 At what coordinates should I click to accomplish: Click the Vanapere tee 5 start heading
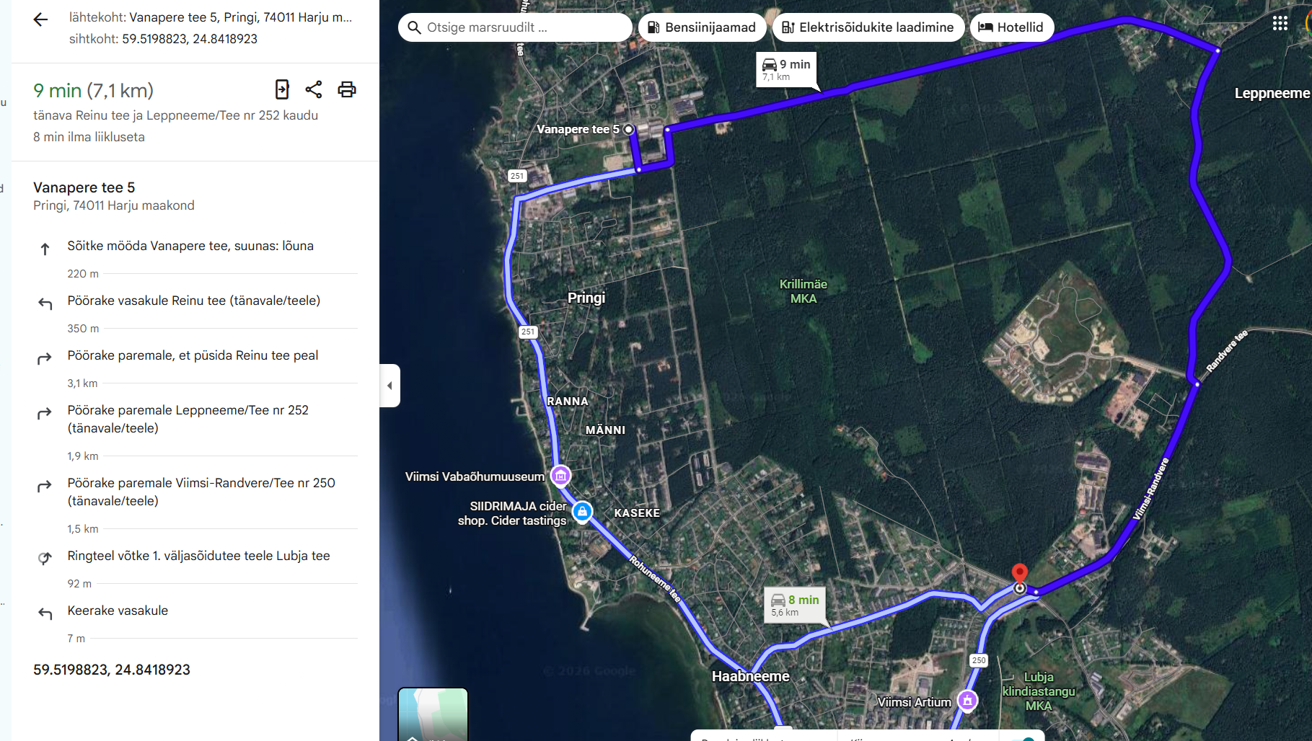pos(84,187)
